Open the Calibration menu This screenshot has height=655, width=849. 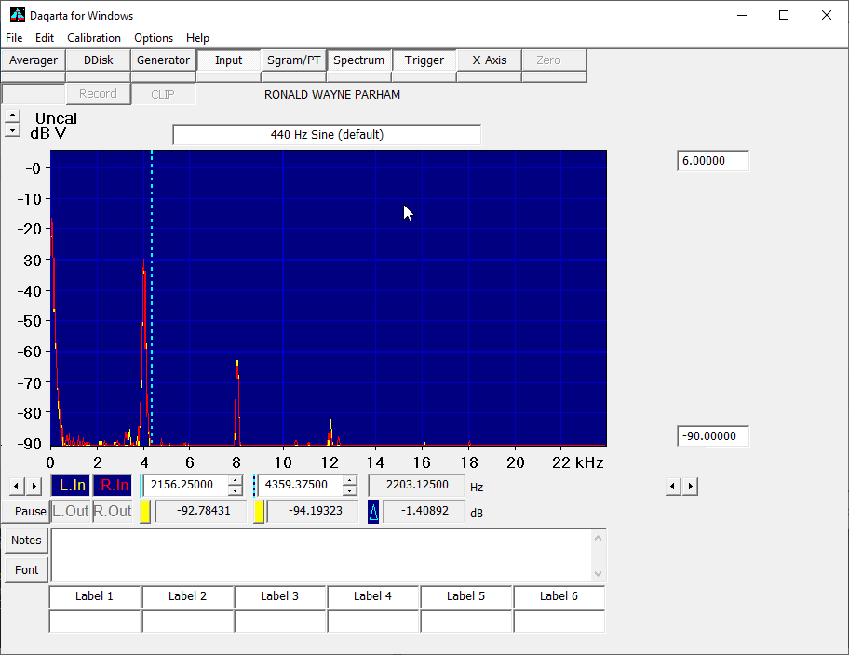94,38
